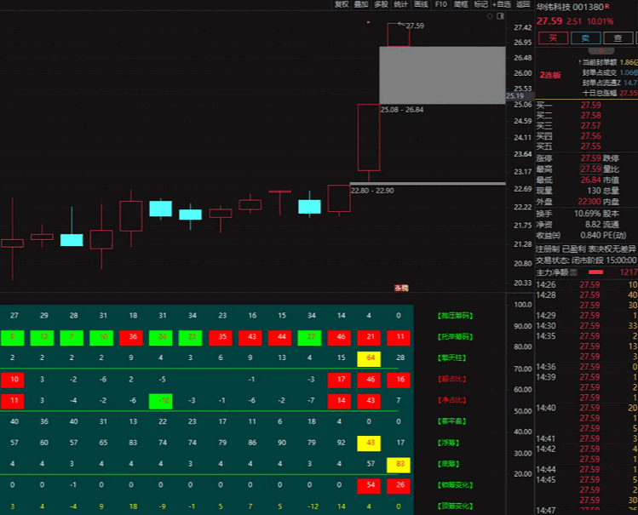
Task: Click the toolbar item right of F10
Action: tap(461, 4)
